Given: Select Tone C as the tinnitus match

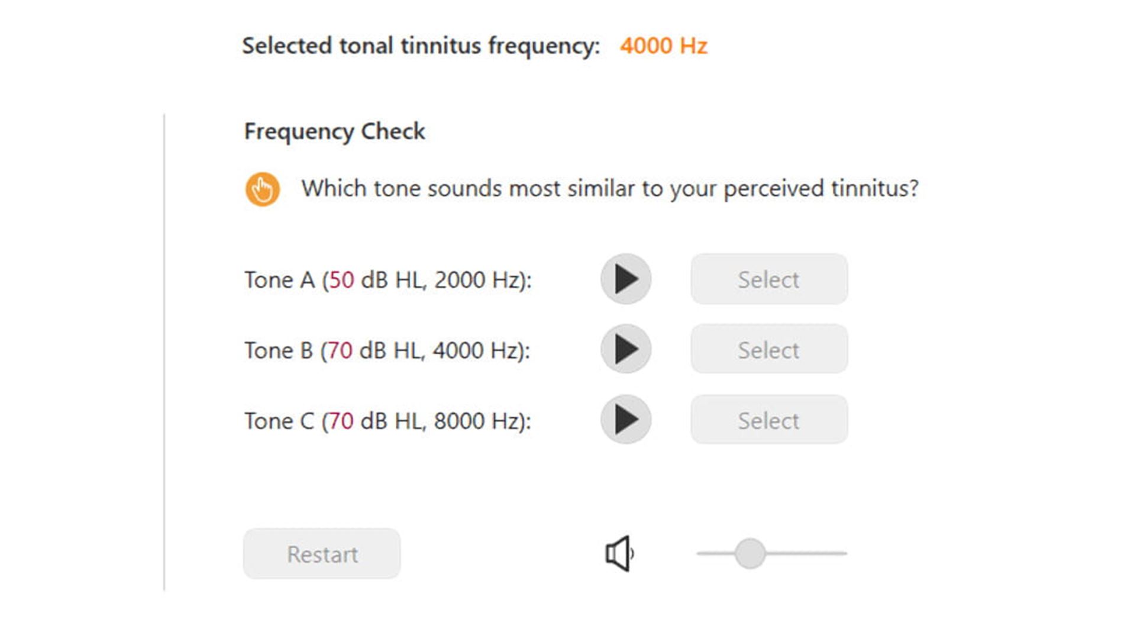Looking at the screenshot, I should point(768,421).
